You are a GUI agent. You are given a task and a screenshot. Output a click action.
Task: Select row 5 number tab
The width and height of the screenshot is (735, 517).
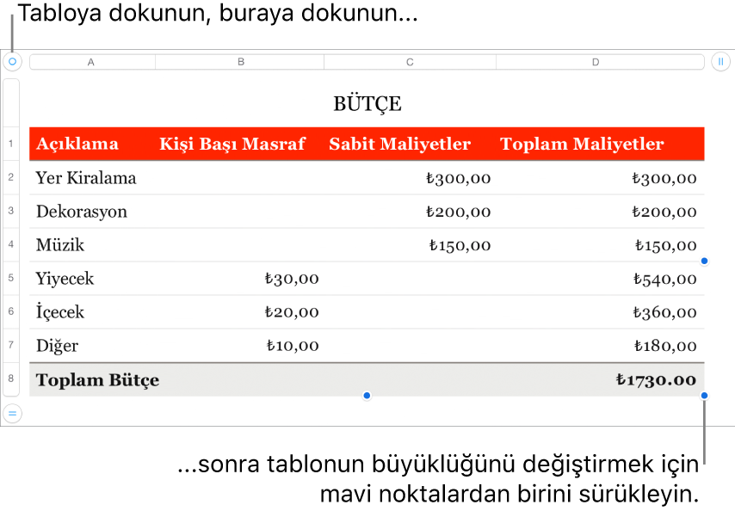[x=11, y=279]
